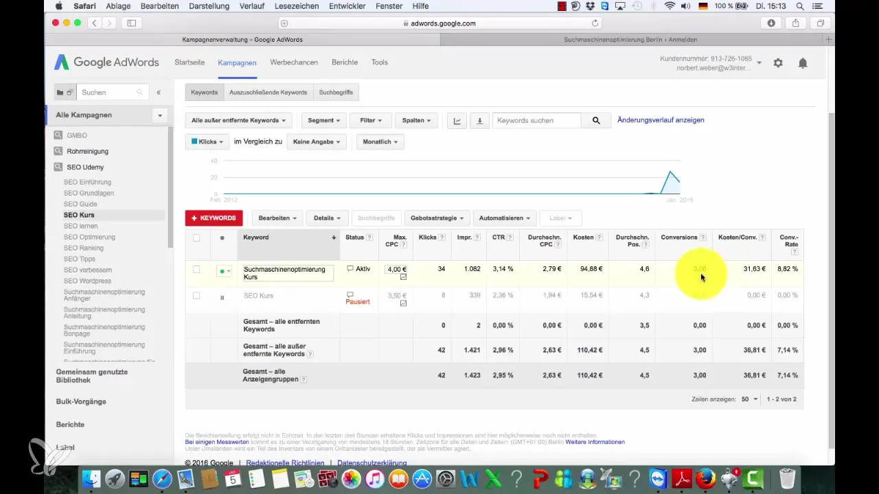This screenshot has height=494, width=879.
Task: Click the Google AdWords logo
Action: (x=106, y=62)
